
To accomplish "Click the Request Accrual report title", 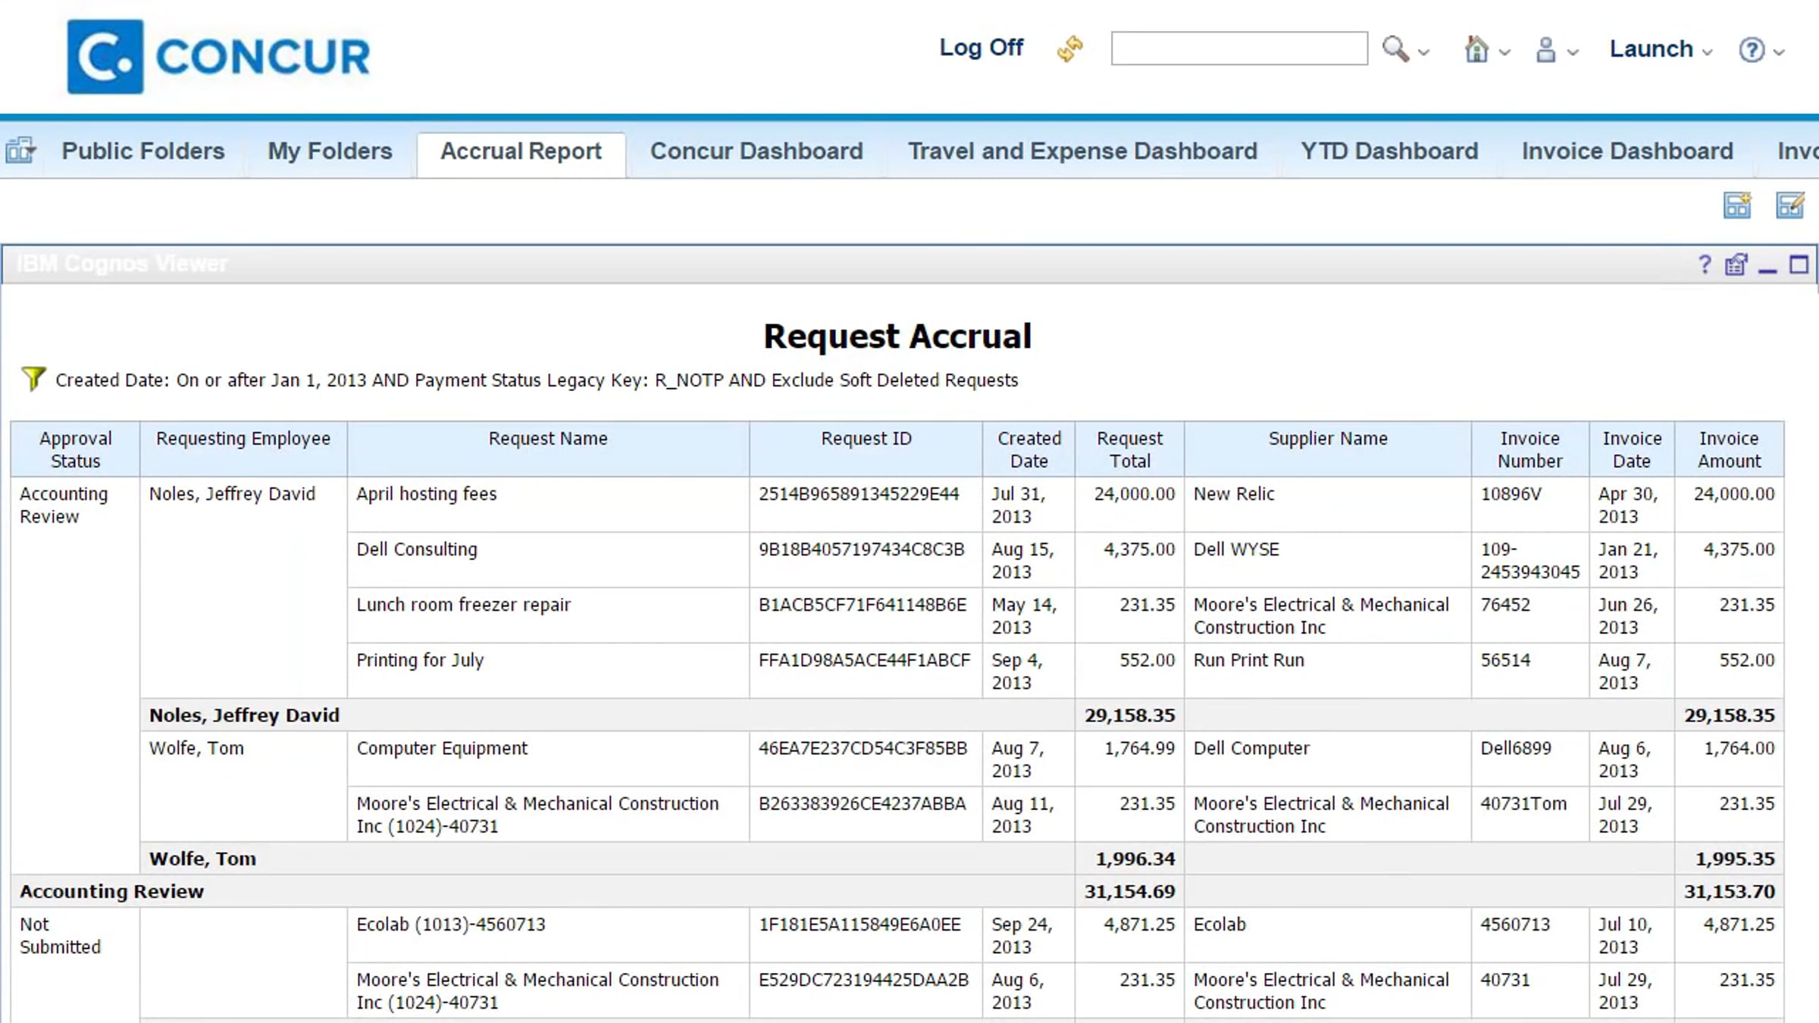I will pyautogui.click(x=897, y=336).
